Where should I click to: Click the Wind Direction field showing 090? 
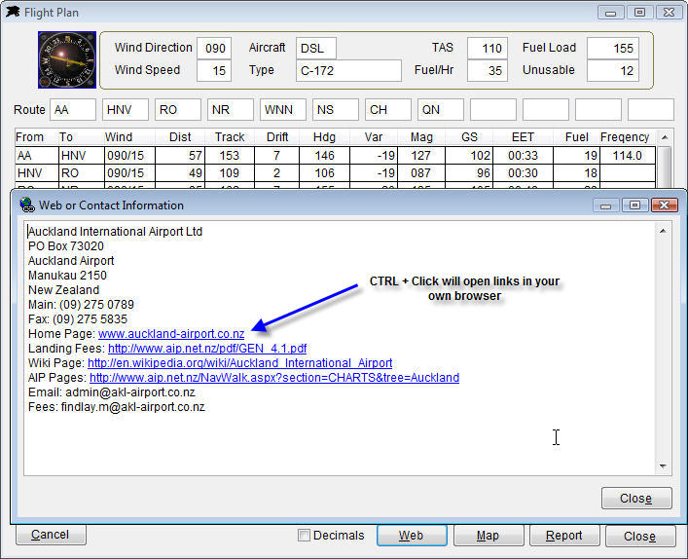click(214, 48)
